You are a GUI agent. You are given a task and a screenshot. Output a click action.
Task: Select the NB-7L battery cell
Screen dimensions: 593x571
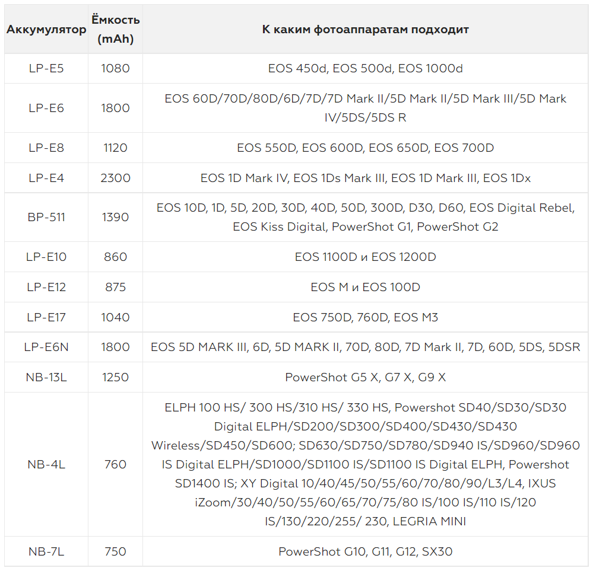[x=46, y=551]
